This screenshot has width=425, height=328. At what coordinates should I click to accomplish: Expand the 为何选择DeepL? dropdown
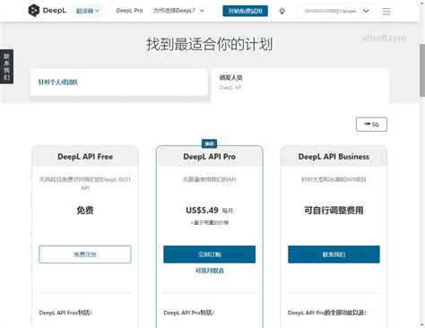coord(178,11)
